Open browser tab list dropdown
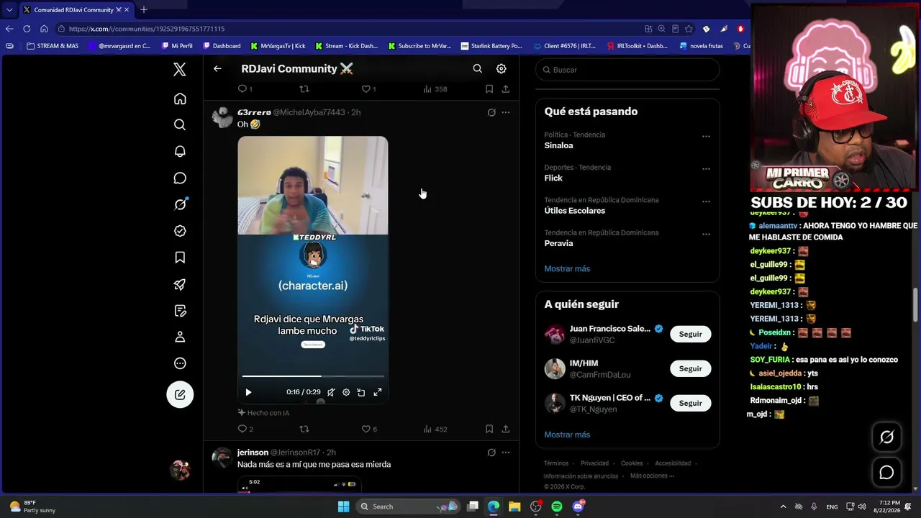 [x=9, y=10]
